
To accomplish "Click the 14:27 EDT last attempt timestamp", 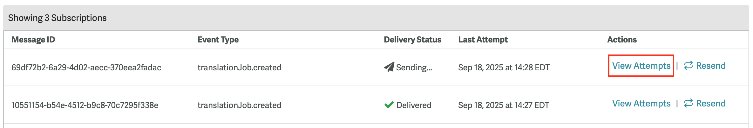I will click(504, 105).
